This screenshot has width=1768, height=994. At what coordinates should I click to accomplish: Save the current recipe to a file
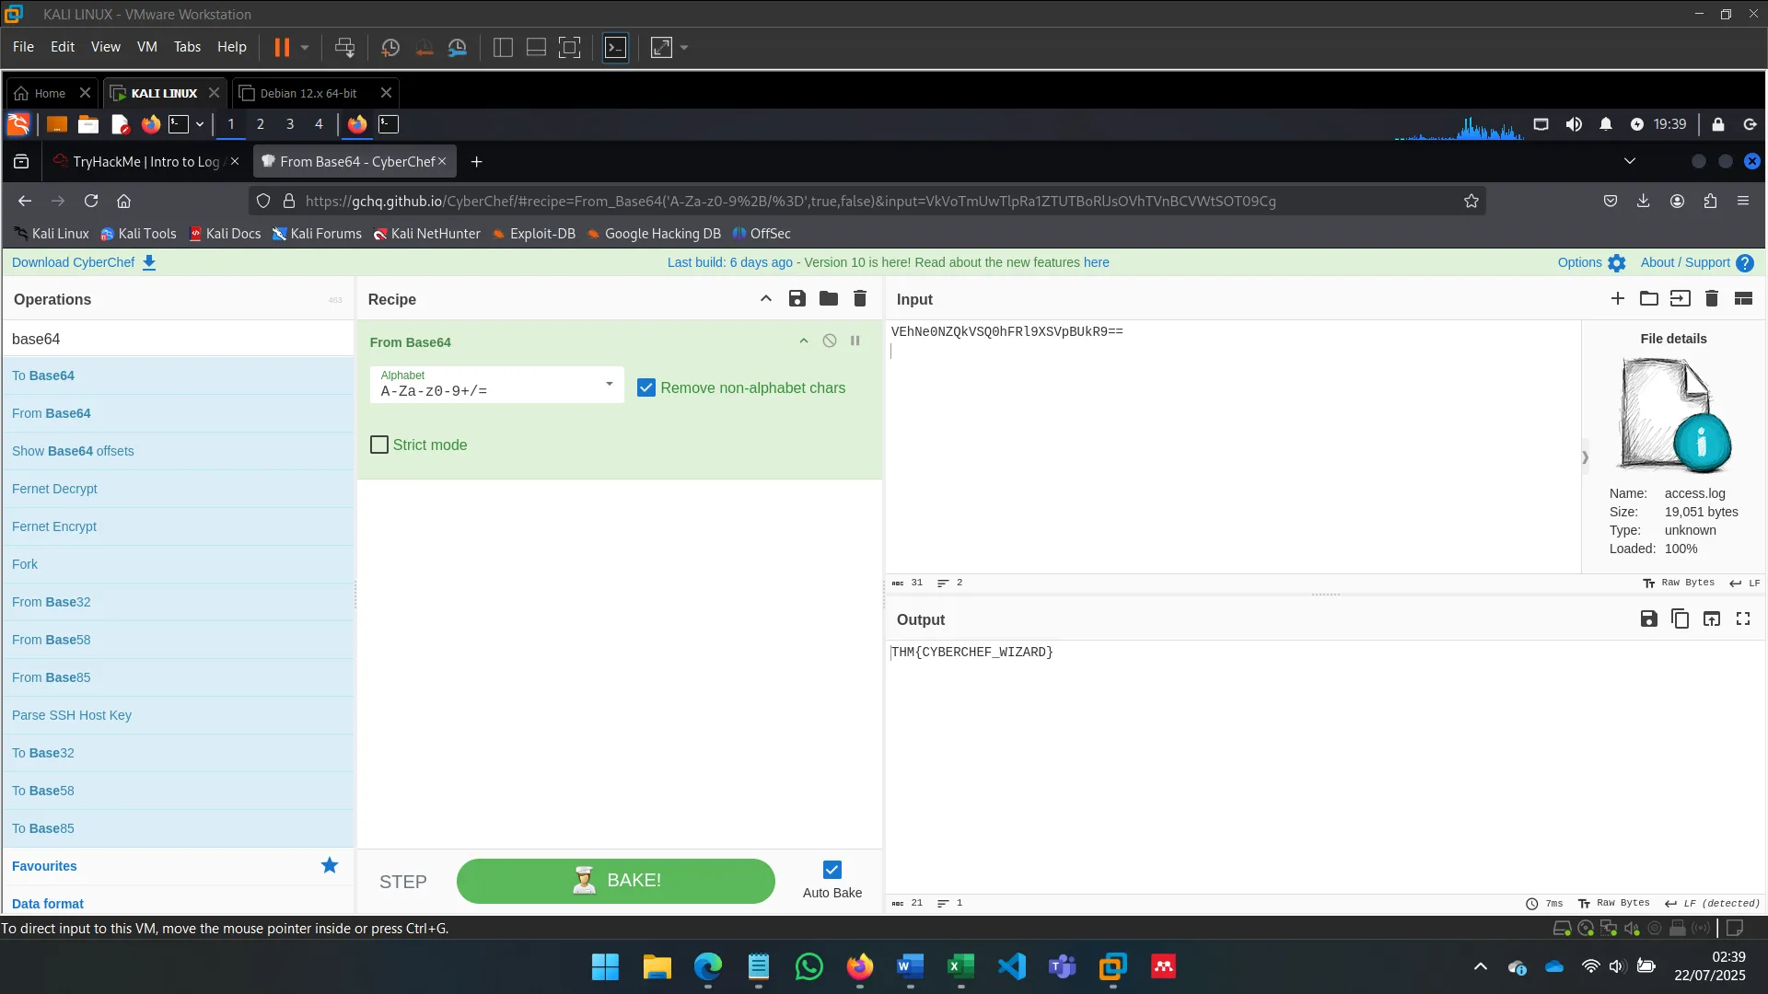pos(797,298)
